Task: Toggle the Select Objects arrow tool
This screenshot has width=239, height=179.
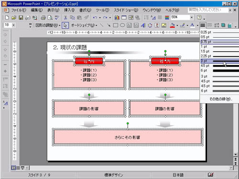Action: click(x=65, y=25)
